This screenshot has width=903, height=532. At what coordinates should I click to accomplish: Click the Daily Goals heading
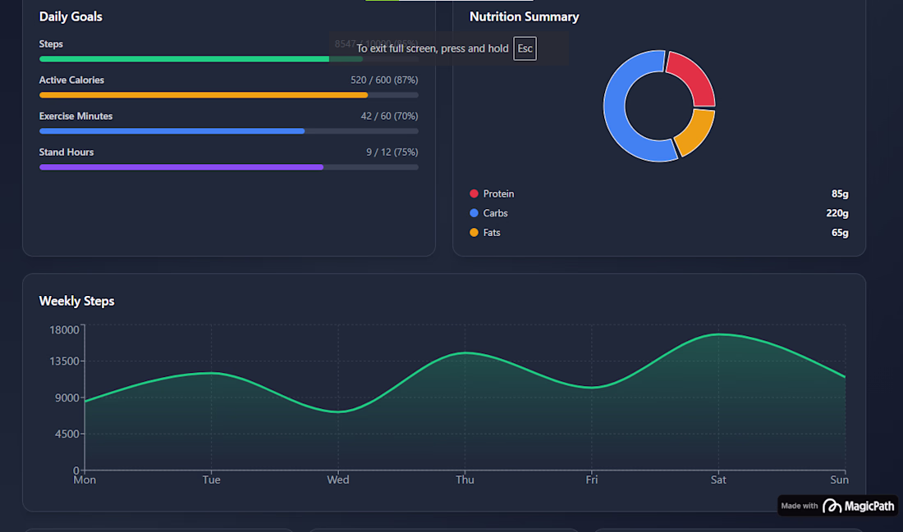coord(71,16)
